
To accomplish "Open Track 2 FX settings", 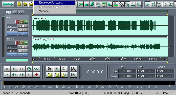I will [x=23, y=55].
